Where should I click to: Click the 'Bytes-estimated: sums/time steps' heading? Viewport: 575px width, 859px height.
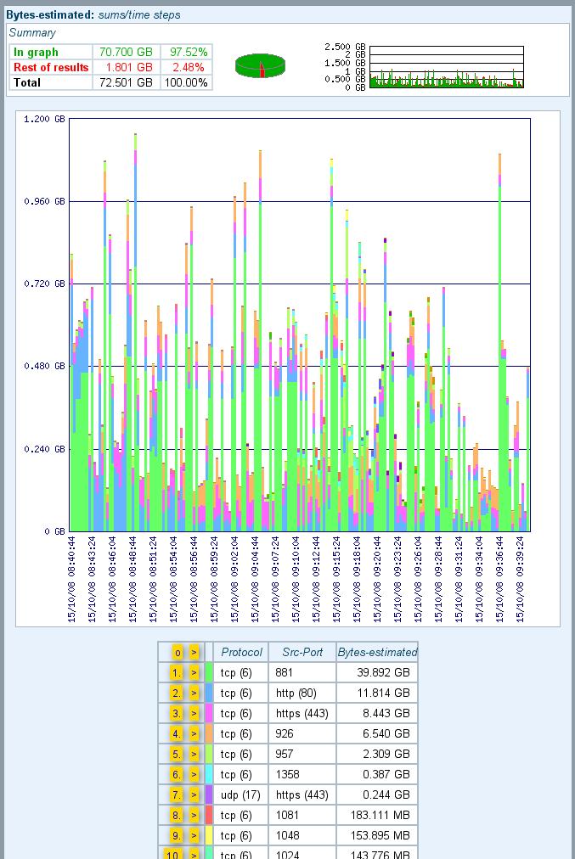click(x=93, y=14)
